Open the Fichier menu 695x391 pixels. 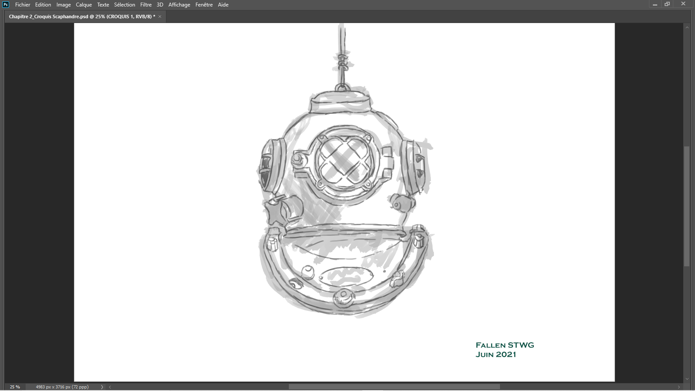(x=23, y=5)
